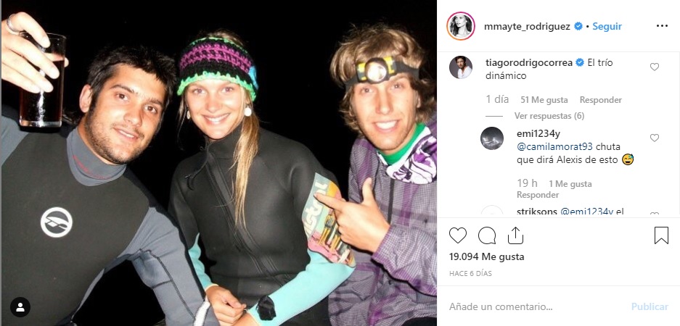Expand Ver respuestas (6)
This screenshot has width=680, height=326.
[549, 116]
